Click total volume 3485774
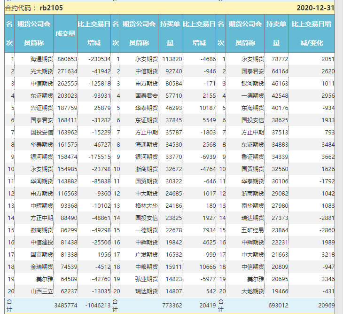 point(66,306)
